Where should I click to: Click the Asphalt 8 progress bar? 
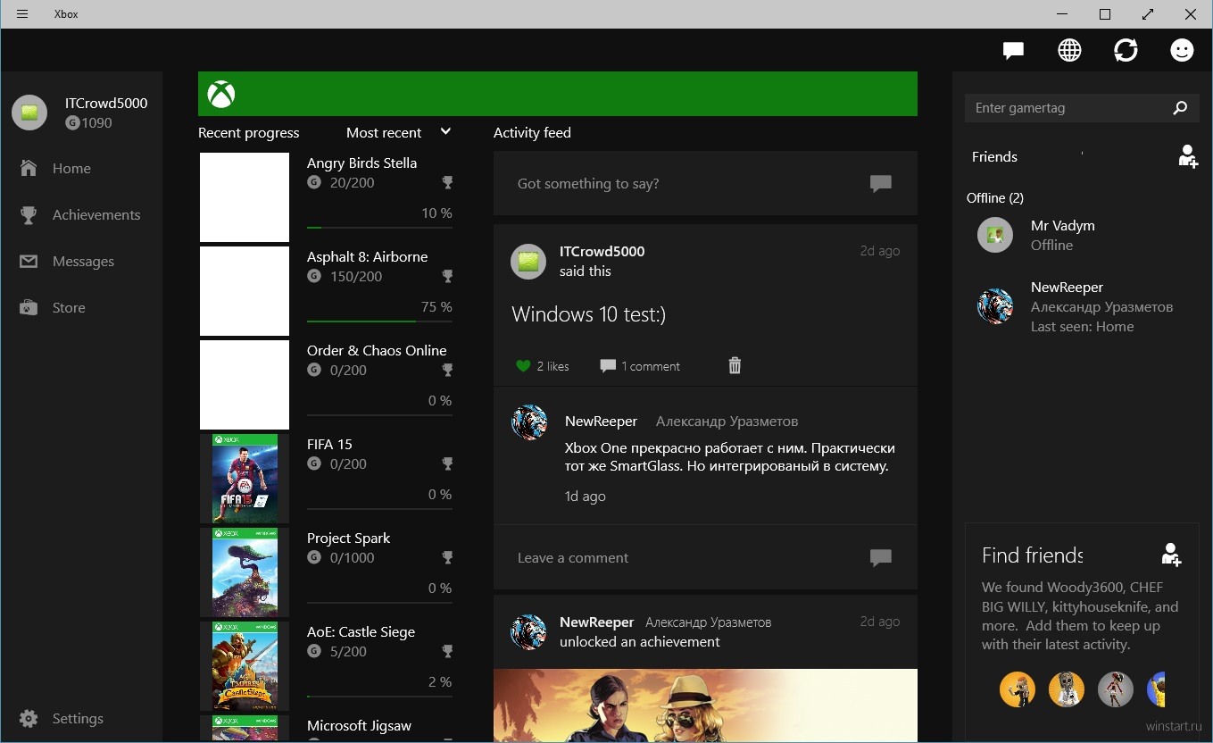pyautogui.click(x=379, y=321)
